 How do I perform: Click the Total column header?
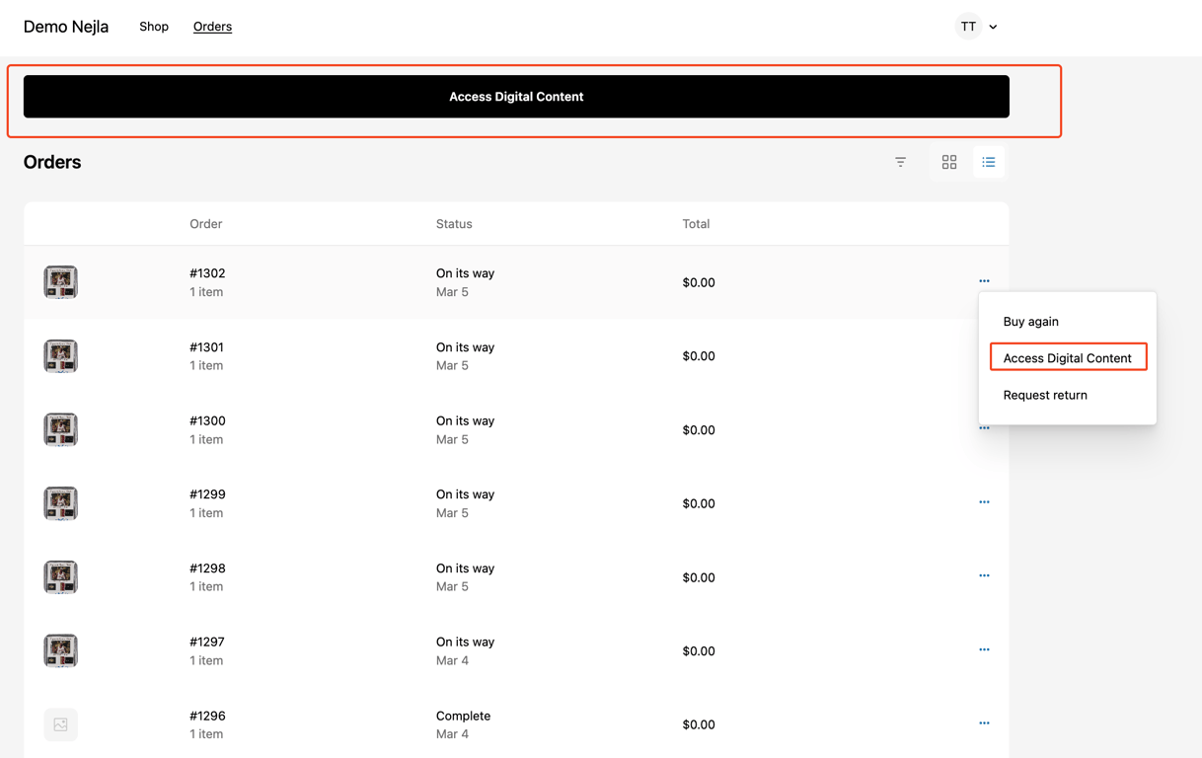696,224
